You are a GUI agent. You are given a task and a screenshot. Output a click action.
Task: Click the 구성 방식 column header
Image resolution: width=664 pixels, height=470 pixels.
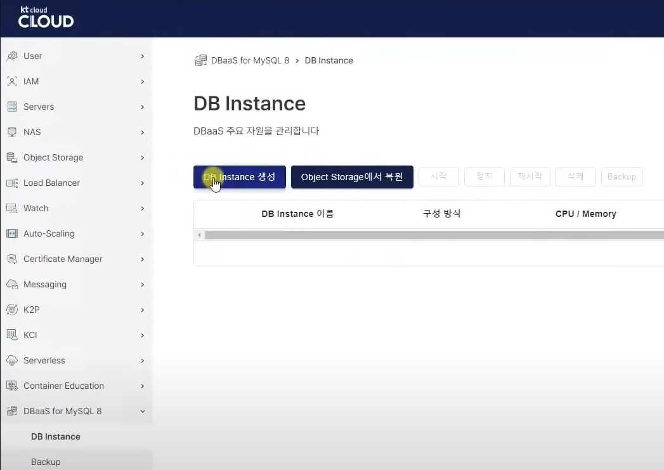[x=441, y=214]
